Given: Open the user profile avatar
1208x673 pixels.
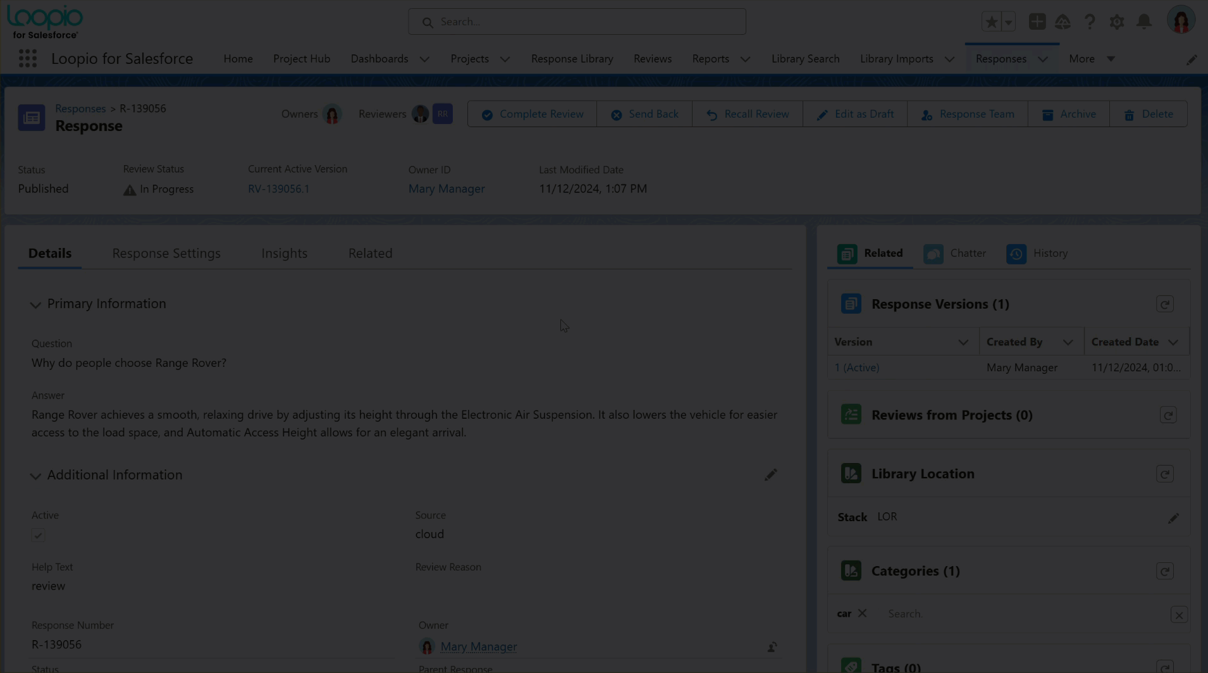Looking at the screenshot, I should coord(1180,21).
